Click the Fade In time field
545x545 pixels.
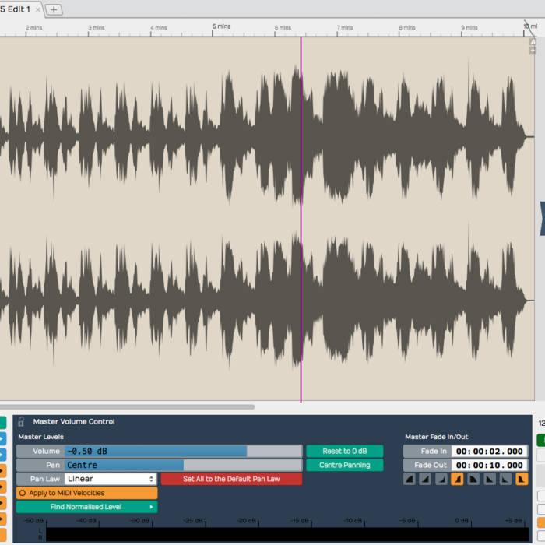click(x=489, y=452)
